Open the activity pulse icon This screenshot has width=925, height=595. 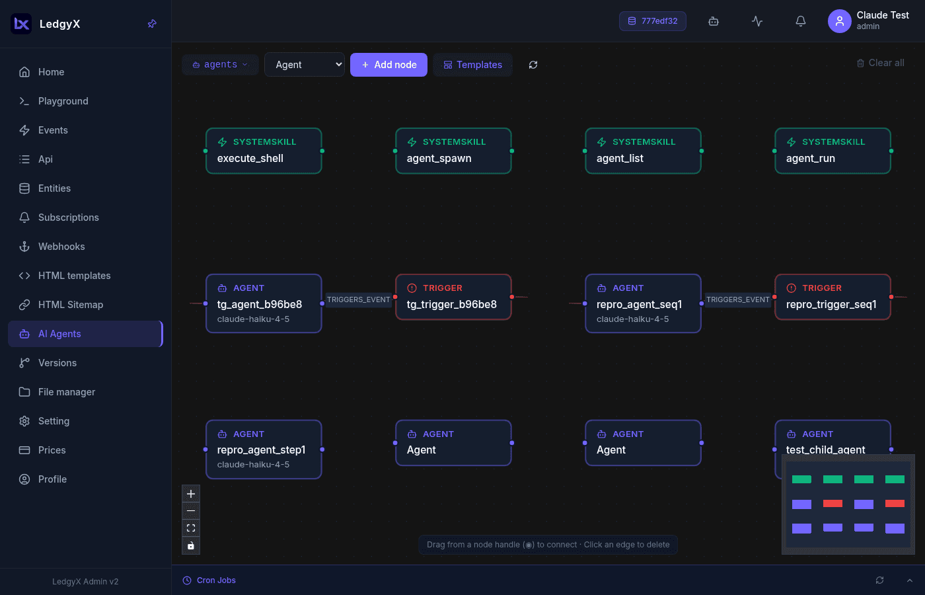coord(757,21)
